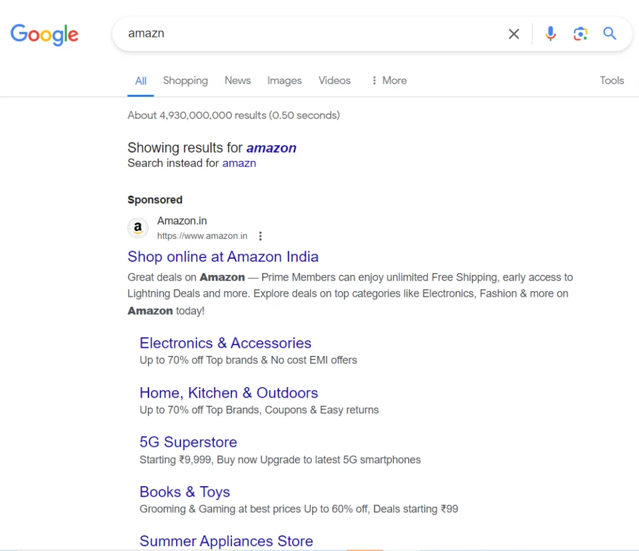
Task: Clear the search query with the X icon
Action: pyautogui.click(x=514, y=34)
